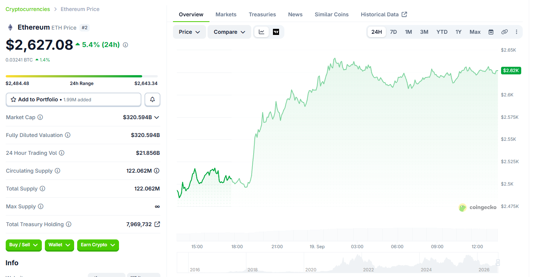Click the $21.856B trading volume value

(148, 153)
